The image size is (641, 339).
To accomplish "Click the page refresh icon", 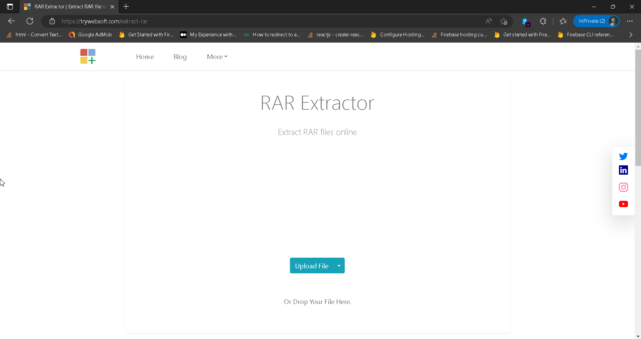I will coord(30,21).
